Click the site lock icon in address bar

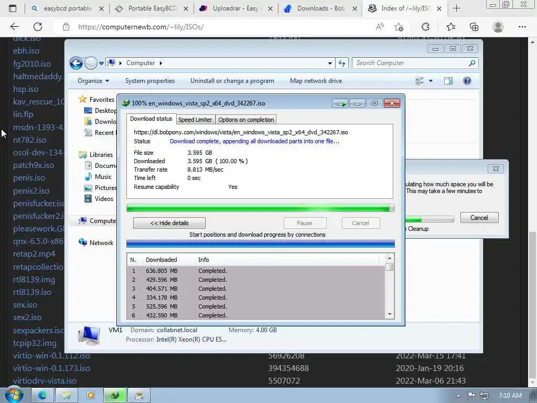[66, 27]
